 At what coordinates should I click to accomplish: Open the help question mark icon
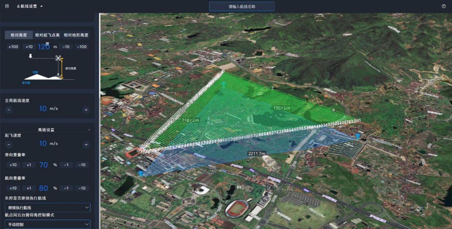pyautogui.click(x=444, y=6)
